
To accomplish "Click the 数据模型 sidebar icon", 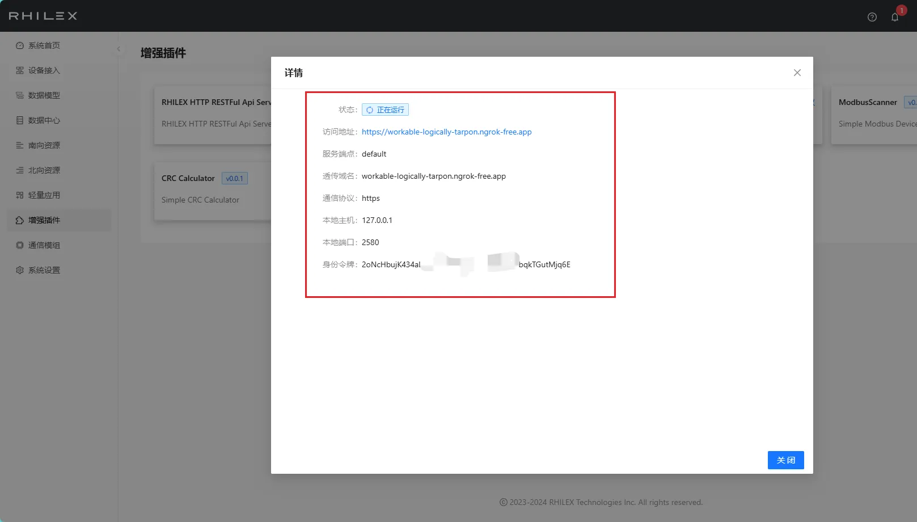I will pos(20,95).
